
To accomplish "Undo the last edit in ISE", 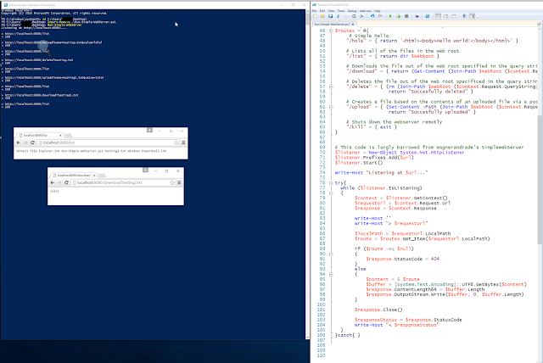I will click(x=372, y=16).
